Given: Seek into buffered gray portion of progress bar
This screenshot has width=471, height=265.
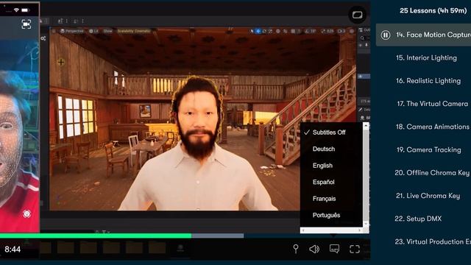Looking at the screenshot, I should [218, 236].
